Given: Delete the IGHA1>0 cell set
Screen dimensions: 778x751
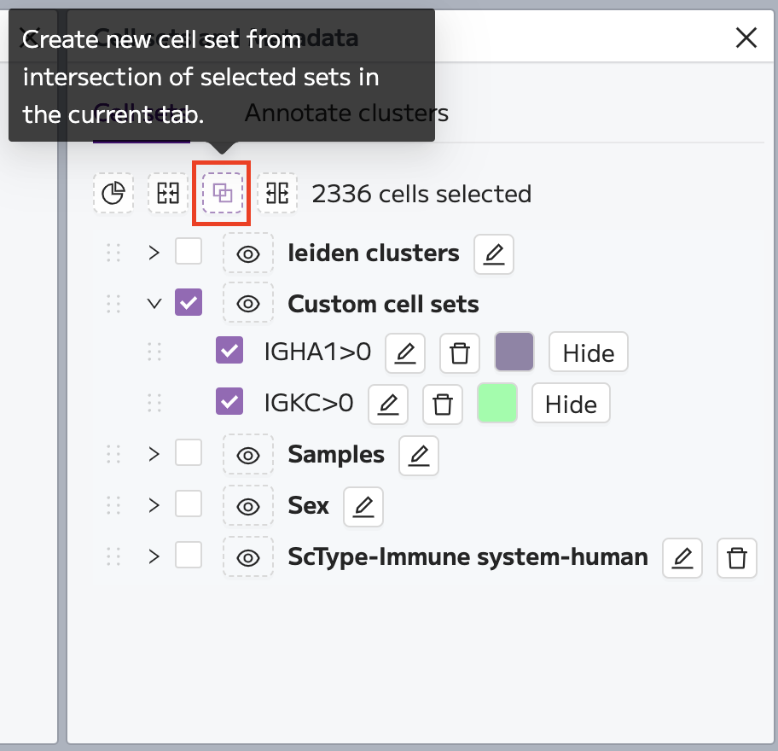Looking at the screenshot, I should 460,353.
